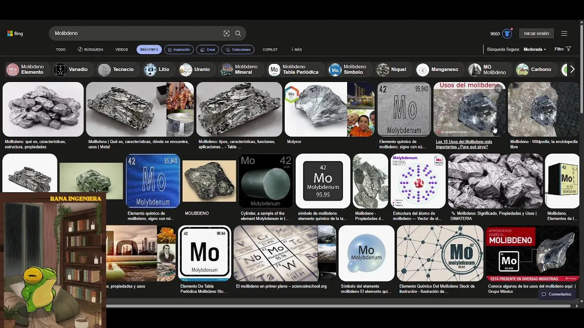Open scienceinschool.org periodic table close-up
This screenshot has height=328, width=584.
(285, 253)
